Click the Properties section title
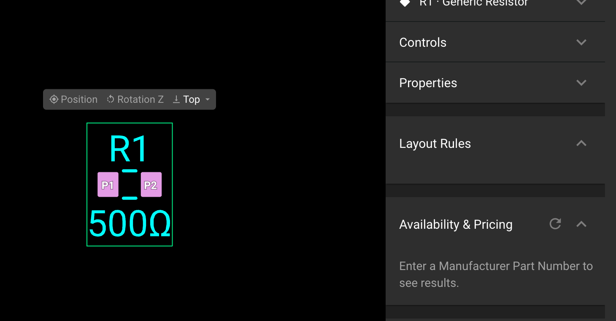Viewport: 616px width, 321px height. click(x=428, y=83)
